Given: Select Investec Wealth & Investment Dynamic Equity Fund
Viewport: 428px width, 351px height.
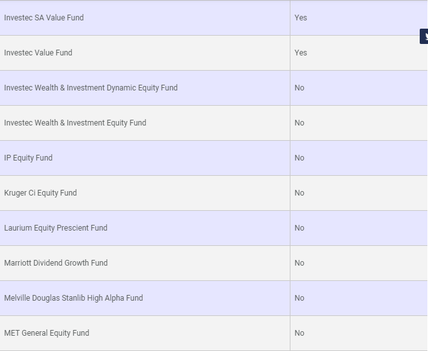Looking at the screenshot, I should 90,88.
